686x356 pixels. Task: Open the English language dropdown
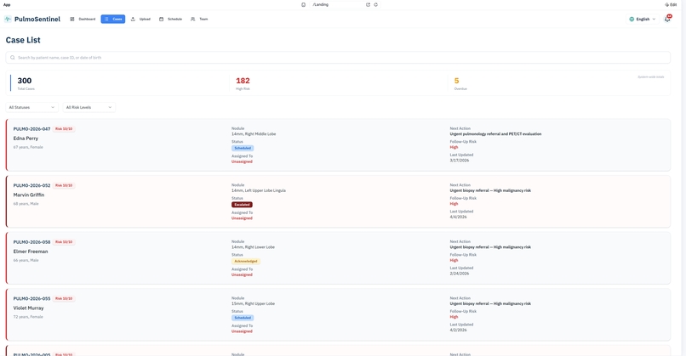[643, 20]
